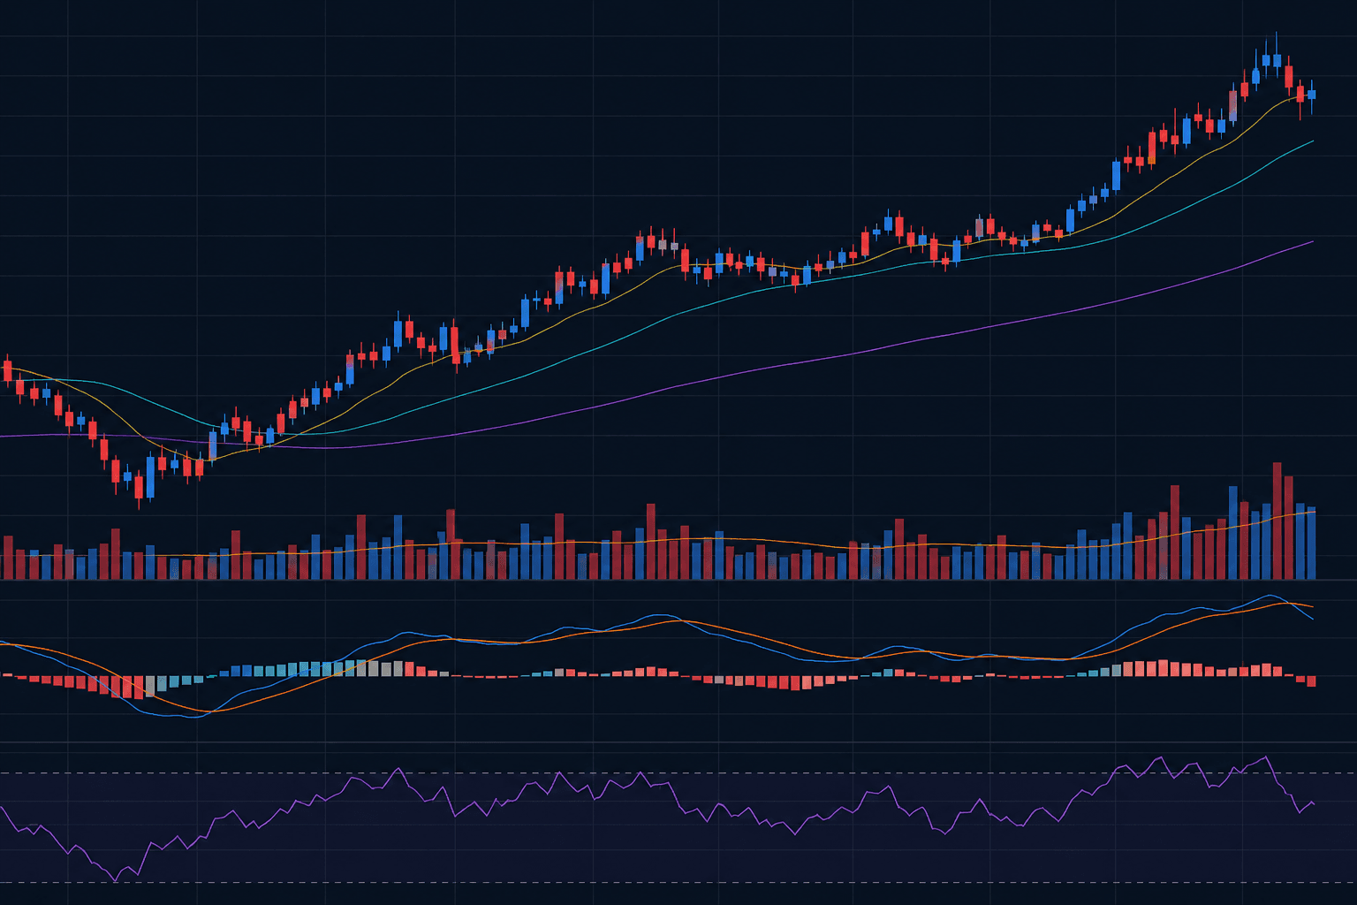Select the first candlestick on the left edge

(8, 371)
